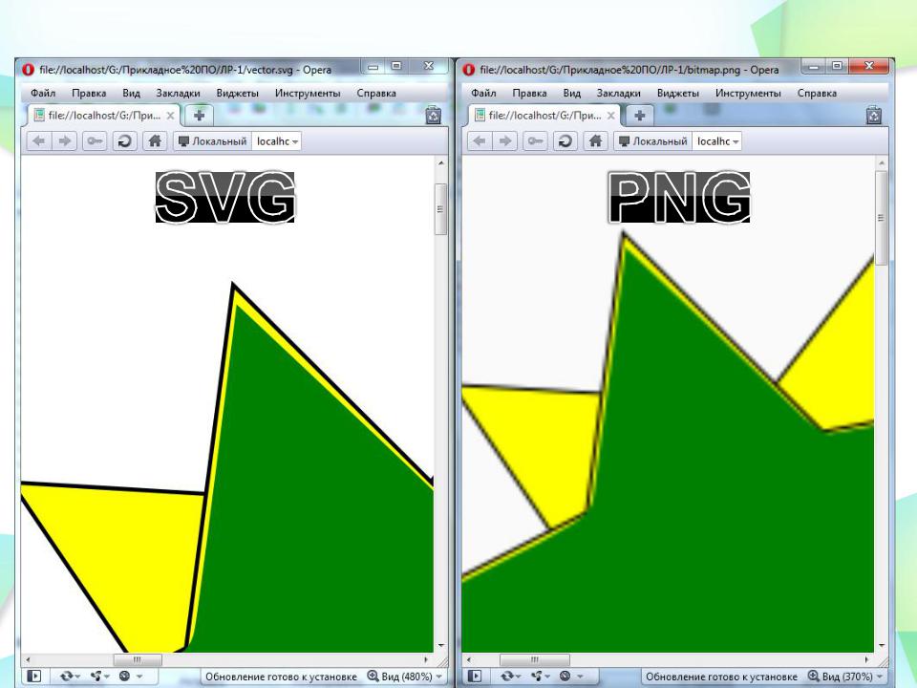Open closed tabs trash in vector.svg window

pos(434,116)
